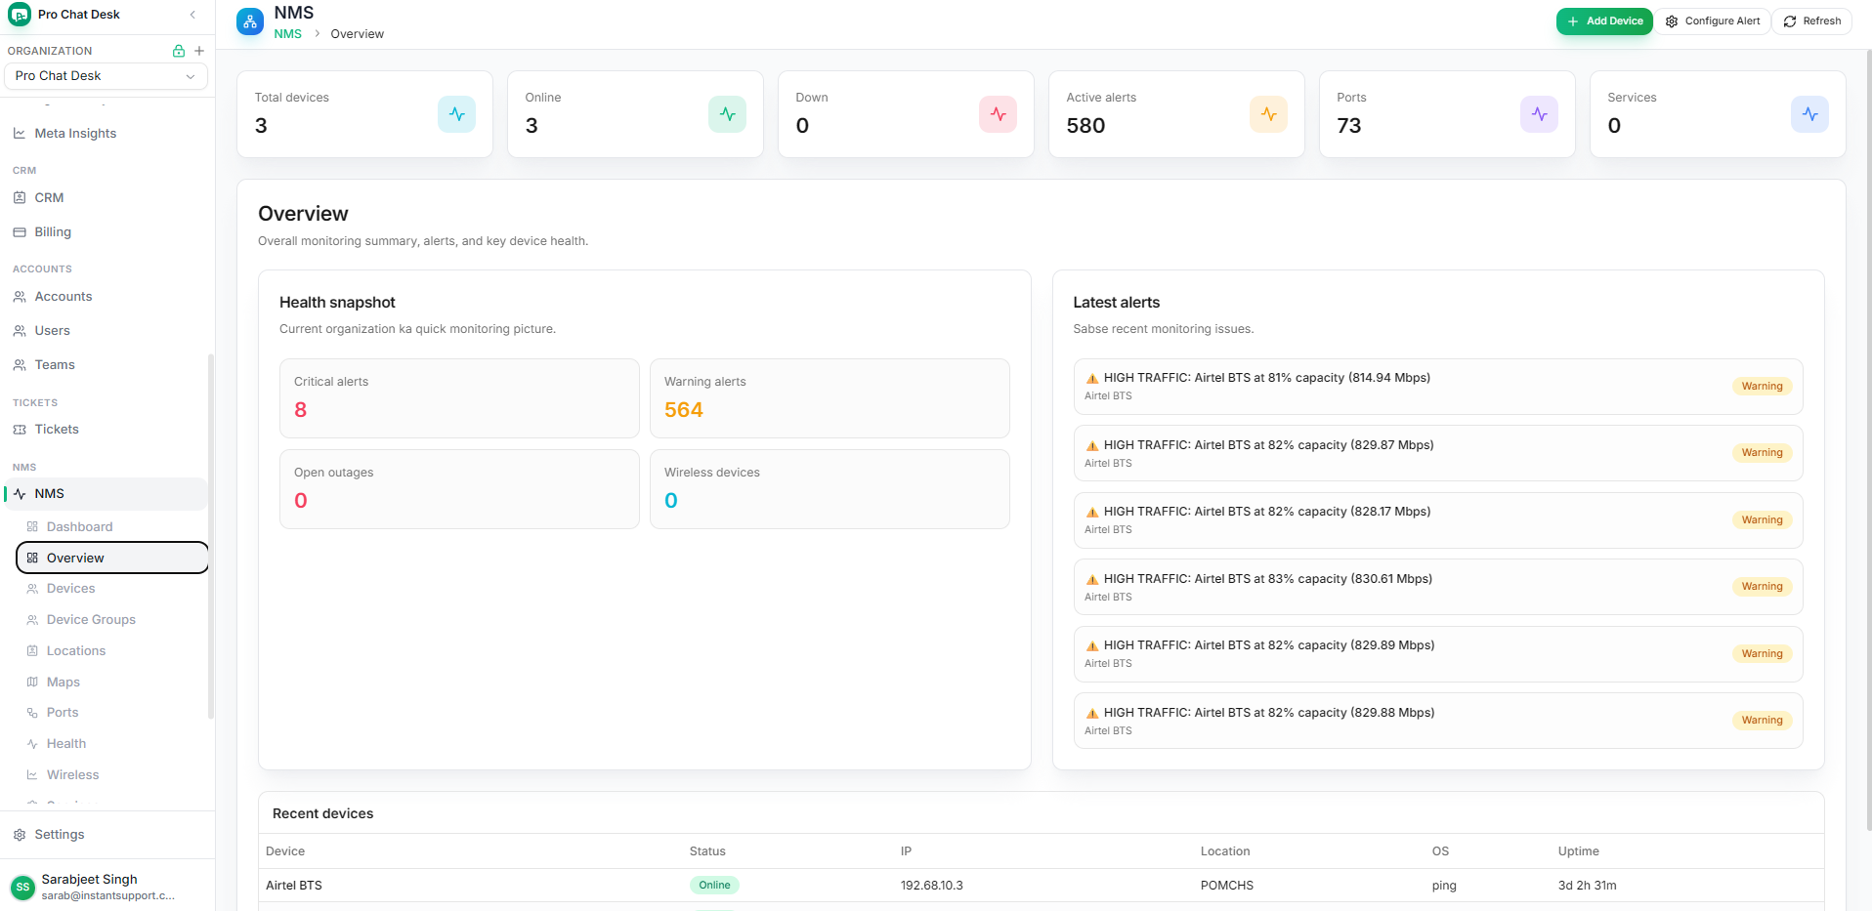Click the Wireless devices card
This screenshot has height=911, width=1872.
[x=830, y=489]
